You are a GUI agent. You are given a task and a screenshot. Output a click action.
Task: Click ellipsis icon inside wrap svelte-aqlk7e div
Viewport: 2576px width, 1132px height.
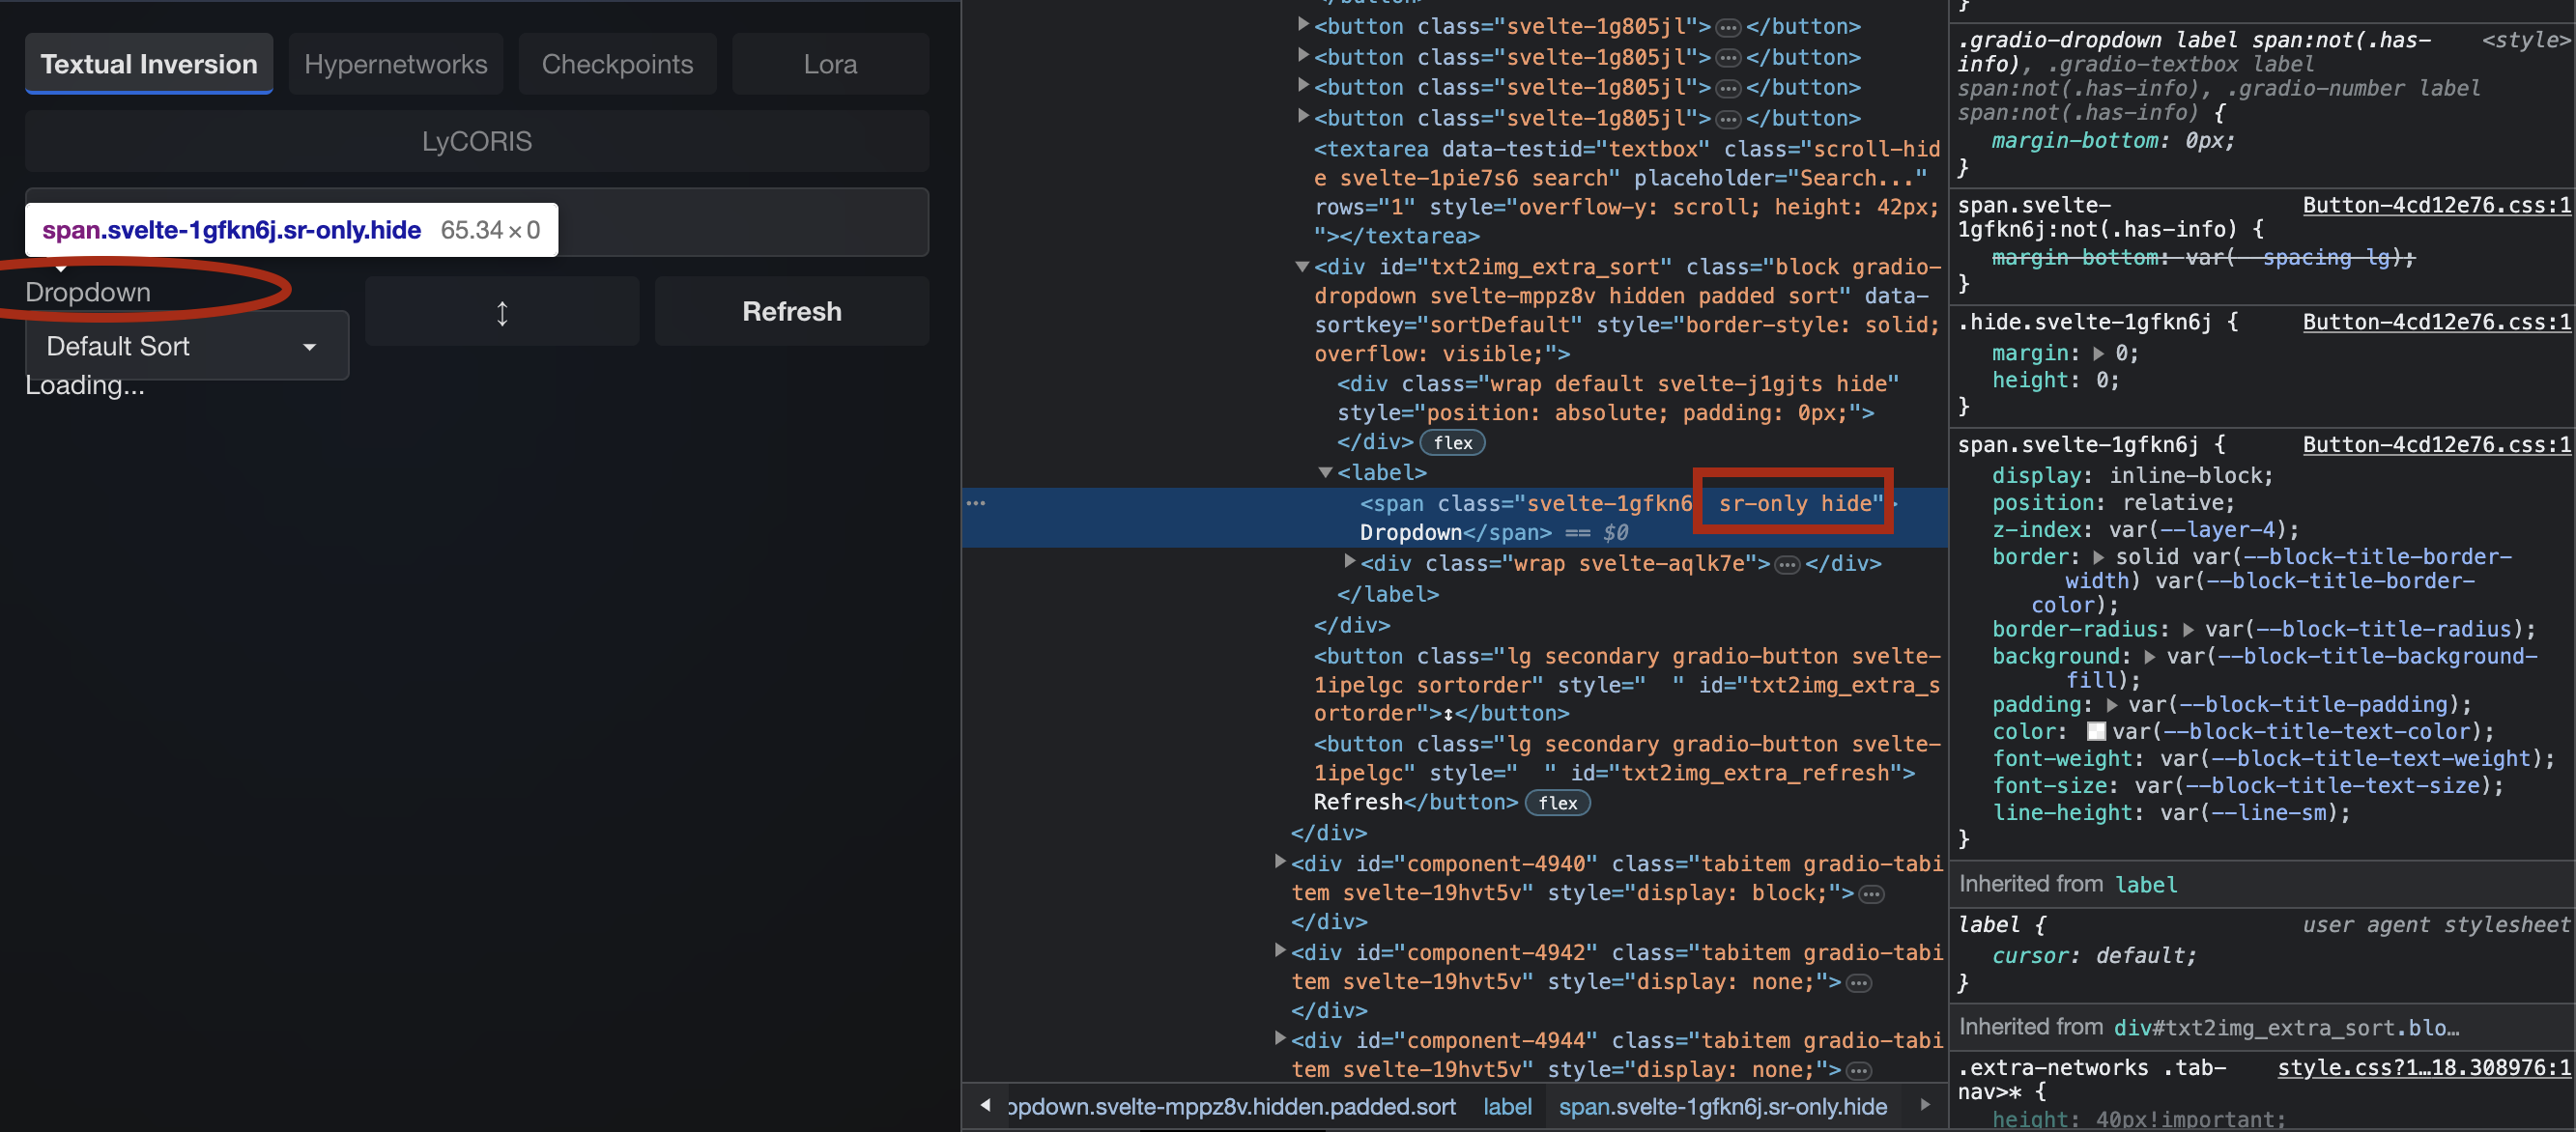(1787, 563)
